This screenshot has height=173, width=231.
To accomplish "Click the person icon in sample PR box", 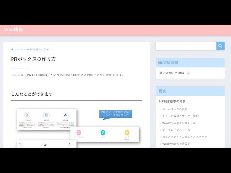I will [x=65, y=115].
